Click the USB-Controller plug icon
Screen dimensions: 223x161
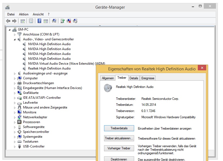click(x=20, y=146)
